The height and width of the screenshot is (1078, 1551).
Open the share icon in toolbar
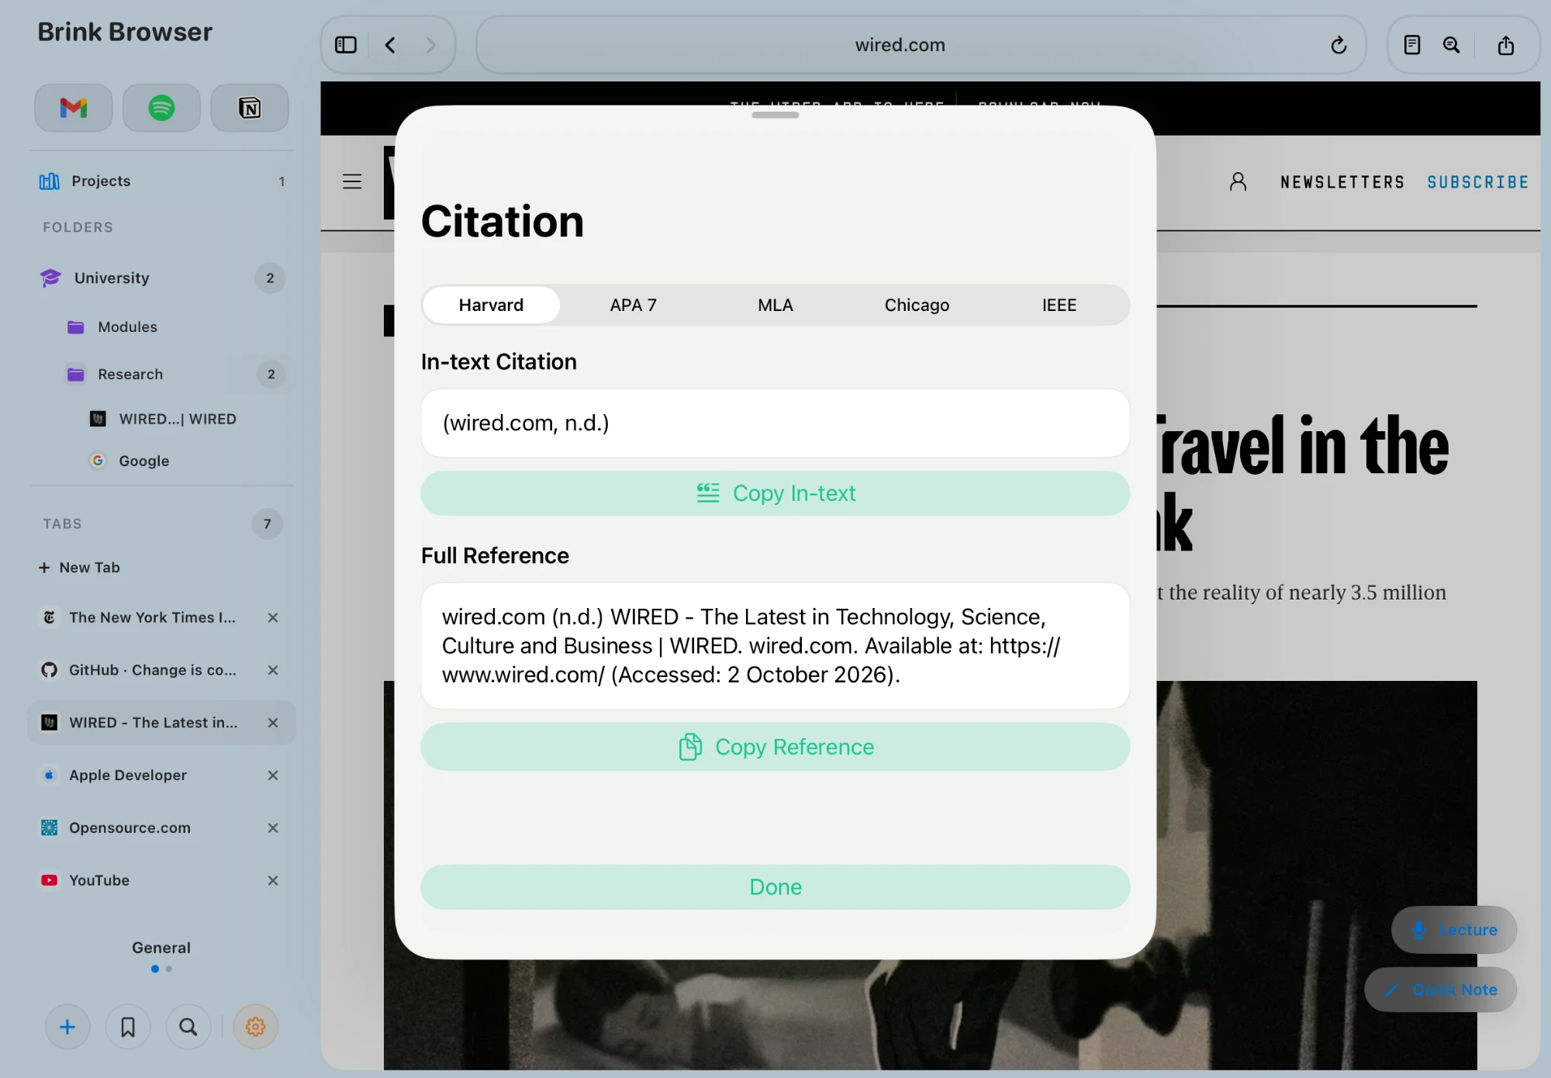tap(1506, 45)
